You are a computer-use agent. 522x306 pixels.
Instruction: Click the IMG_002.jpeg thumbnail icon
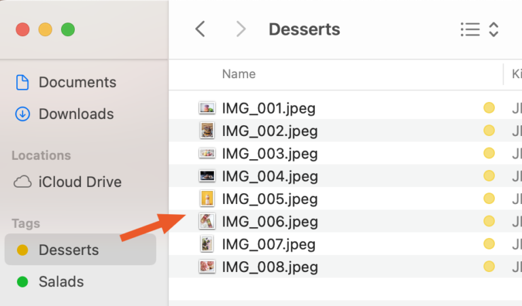(207, 131)
